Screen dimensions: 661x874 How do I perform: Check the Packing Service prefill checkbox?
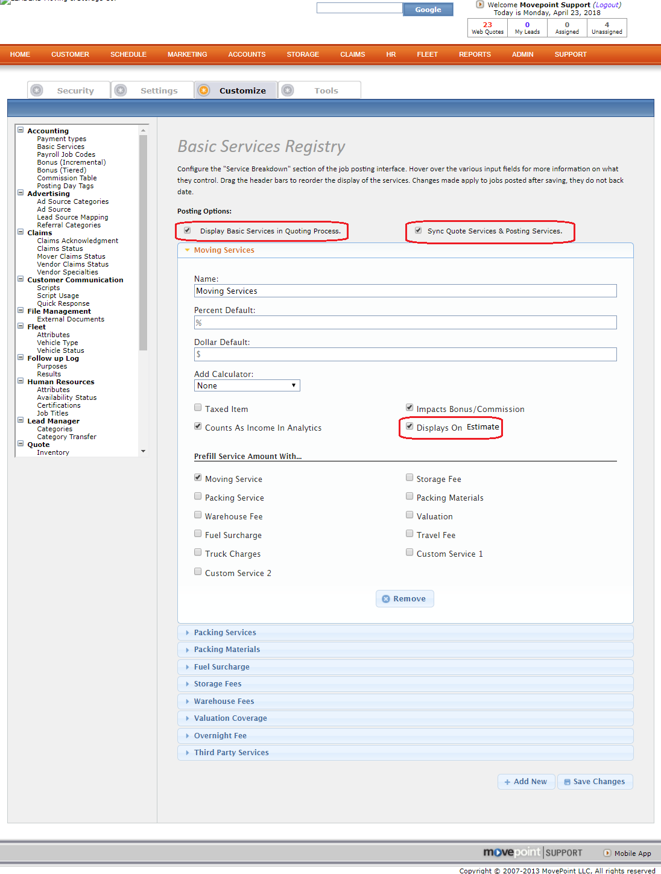pos(198,496)
